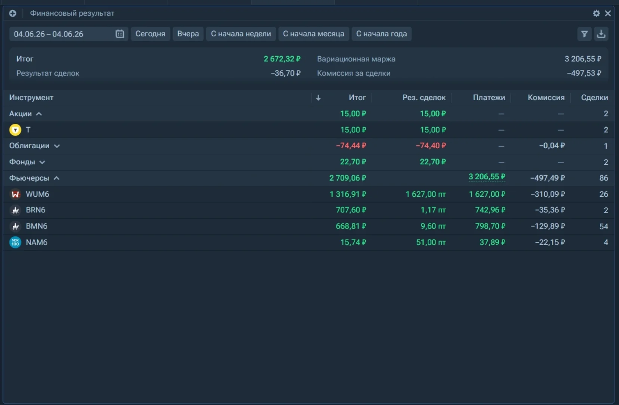Select the Вчера period button
Image resolution: width=619 pixels, height=405 pixels.
(x=188, y=34)
